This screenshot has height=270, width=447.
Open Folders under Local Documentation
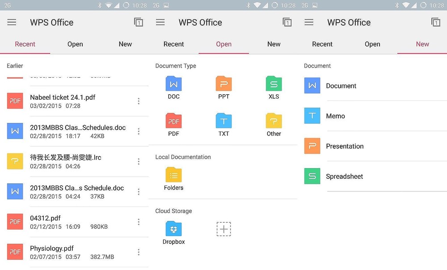tap(173, 179)
